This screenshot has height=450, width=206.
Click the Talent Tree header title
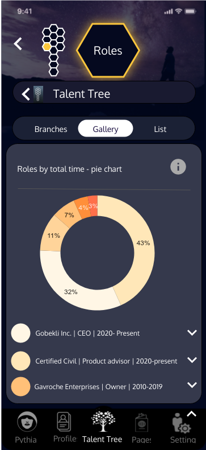pyautogui.click(x=82, y=94)
